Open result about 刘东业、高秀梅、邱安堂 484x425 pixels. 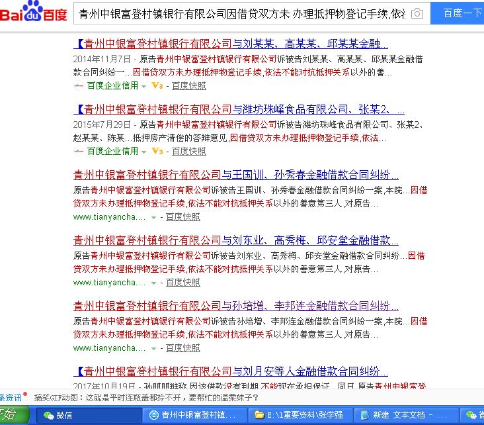236,240
